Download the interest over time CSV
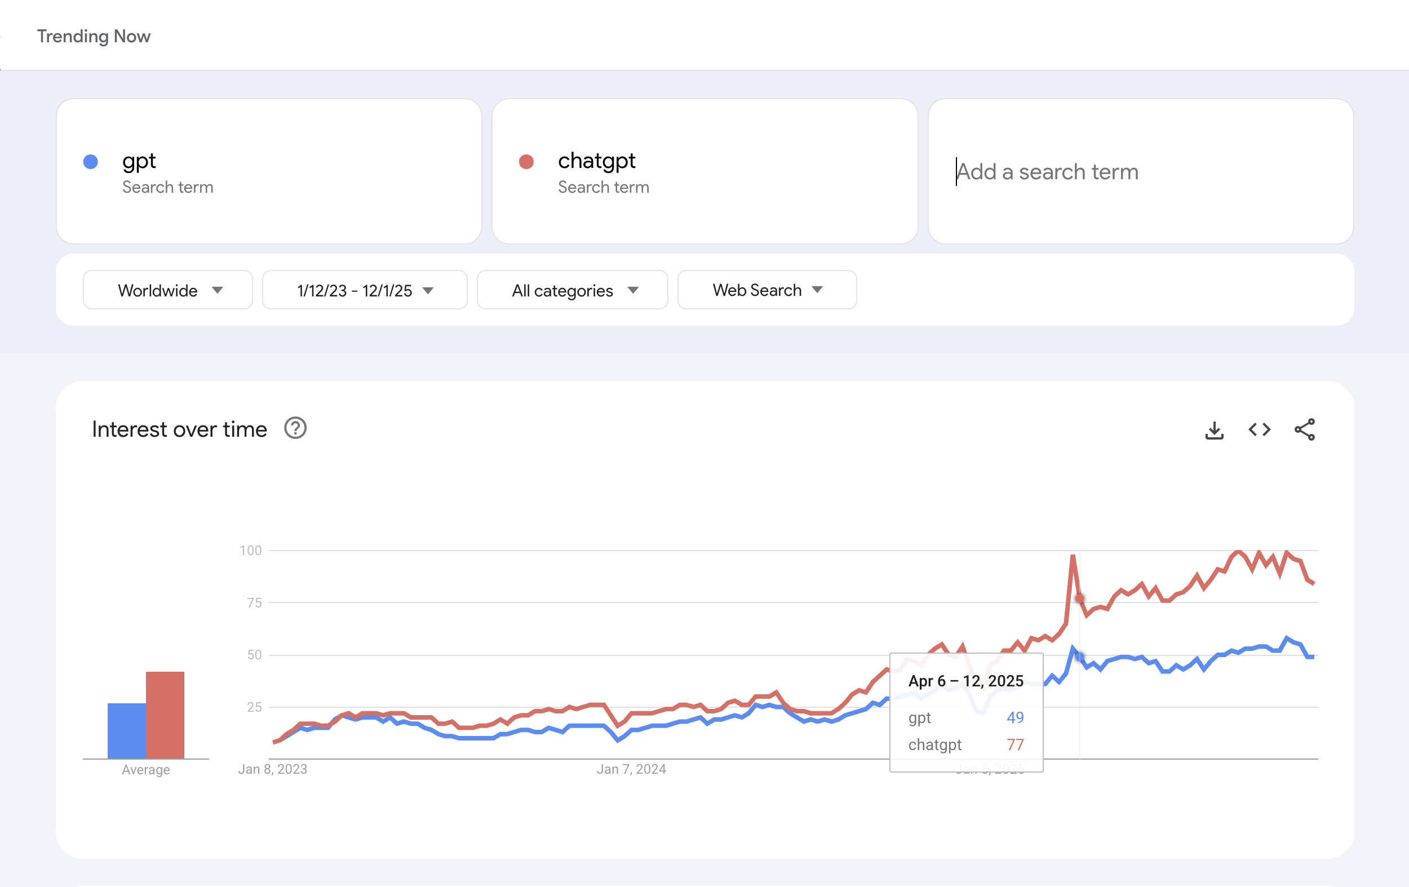Image resolution: width=1409 pixels, height=887 pixels. coord(1214,430)
